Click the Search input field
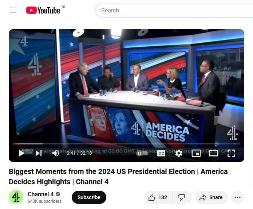 [174, 10]
